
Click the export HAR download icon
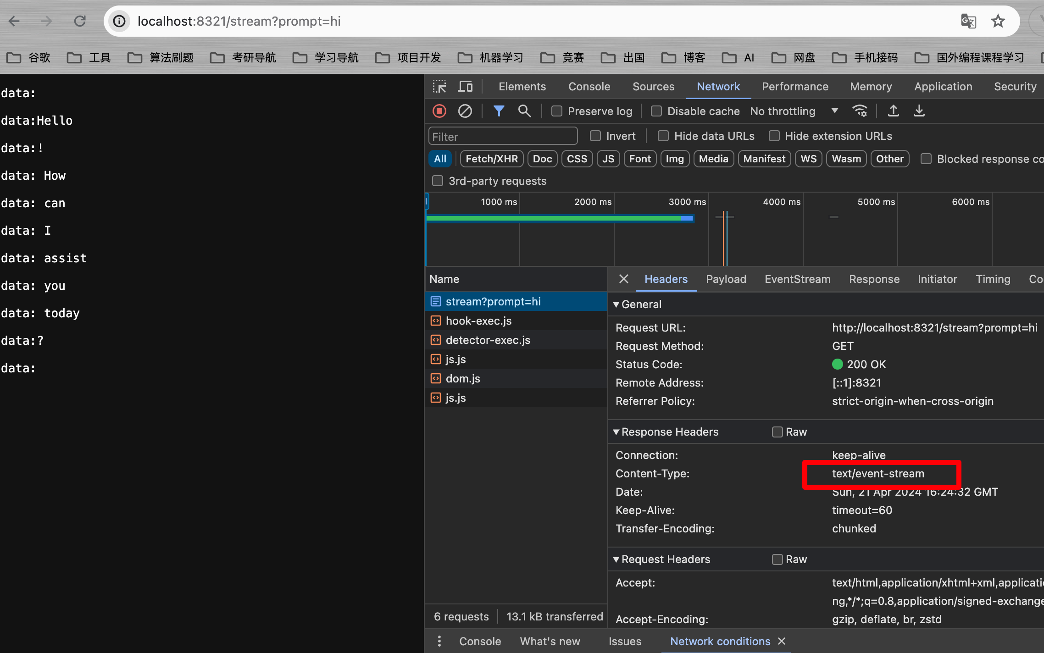[919, 111]
